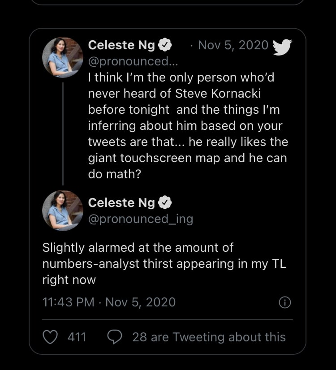336x370 pixels.
Task: Click the Twitter bird logo
Action: 282,47
